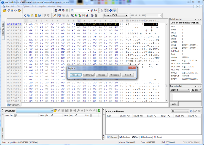Screen dimensions: 204x145
Task: Click the Find Next binoculars icon
Action: click(x=63, y=10)
